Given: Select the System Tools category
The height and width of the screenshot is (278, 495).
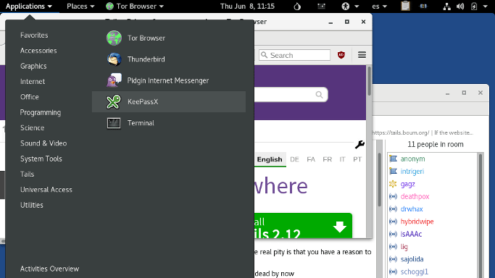Looking at the screenshot, I should pyautogui.click(x=41, y=159).
